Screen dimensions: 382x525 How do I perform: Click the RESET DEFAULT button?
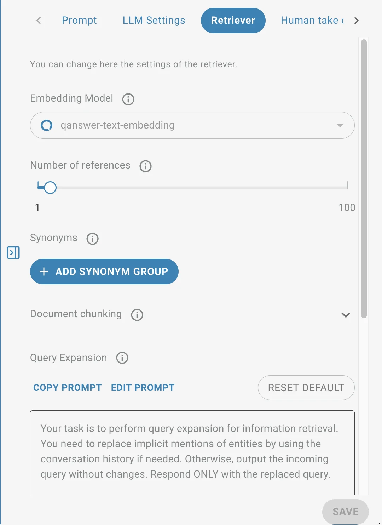click(x=306, y=388)
